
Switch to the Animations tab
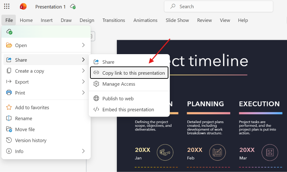point(145,20)
